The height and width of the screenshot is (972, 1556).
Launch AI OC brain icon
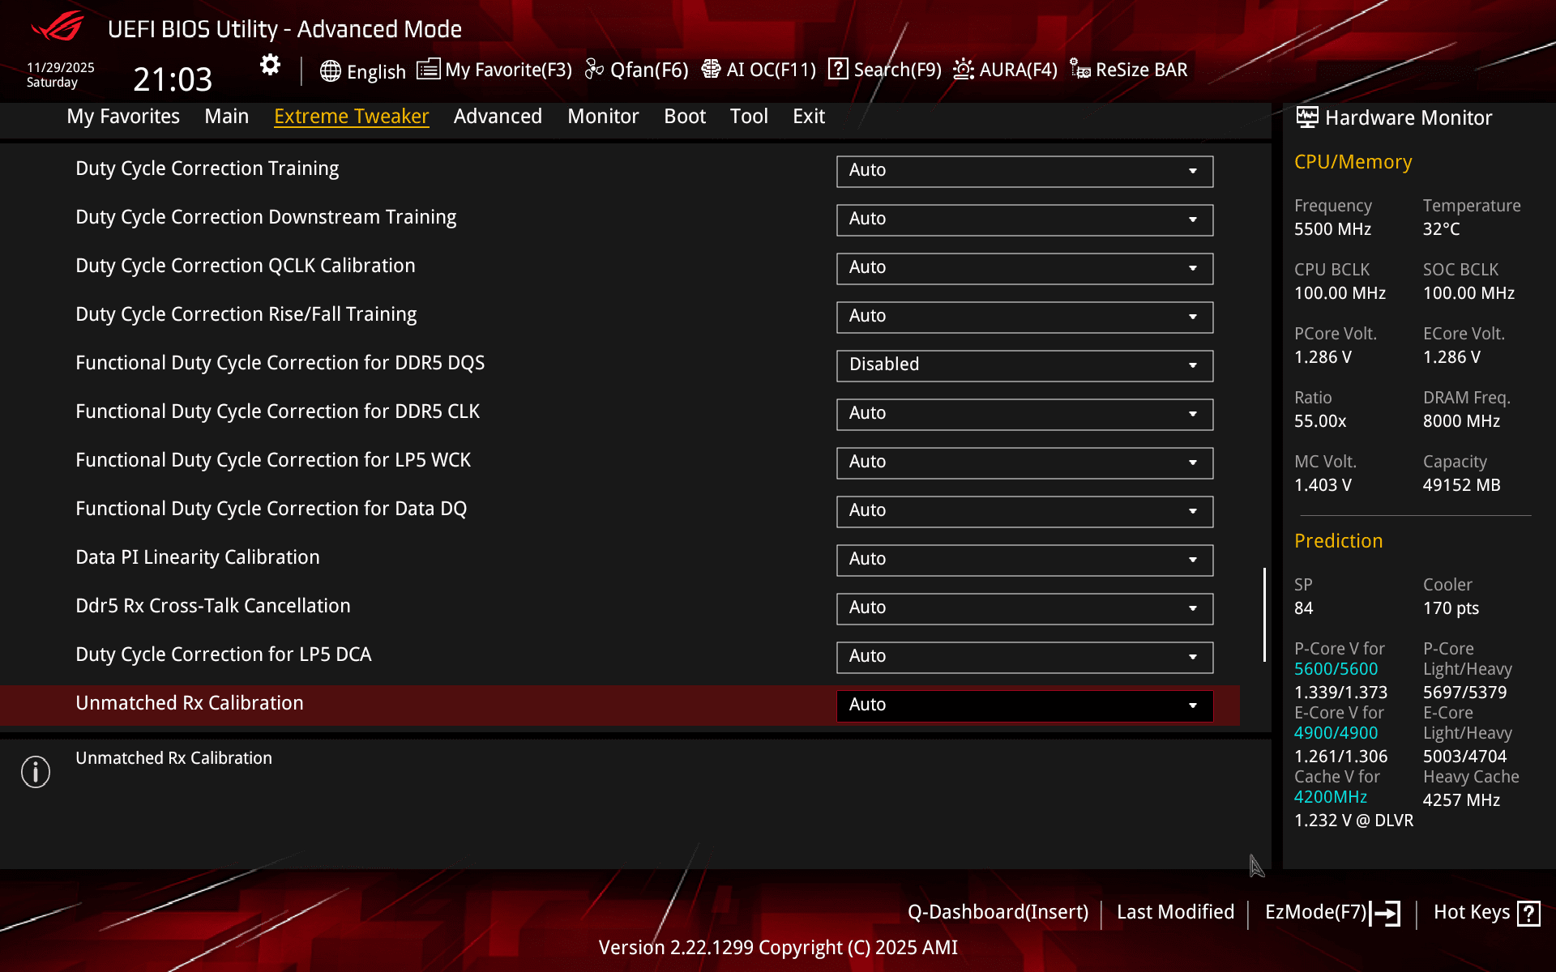[x=711, y=70]
